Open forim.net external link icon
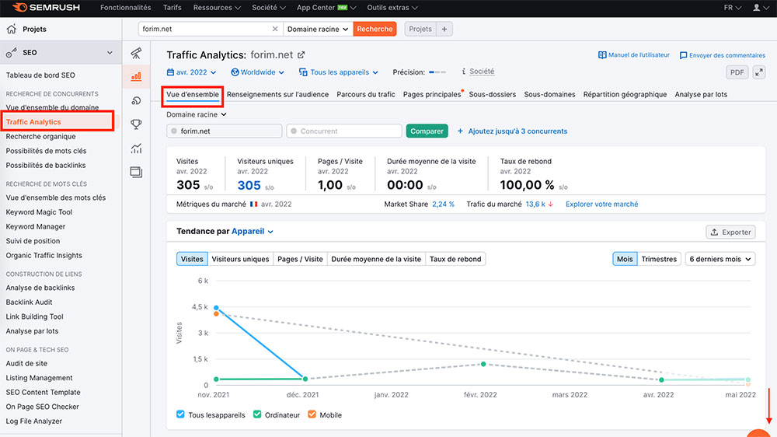Screen dimensions: 777x437 pyautogui.click(x=301, y=55)
